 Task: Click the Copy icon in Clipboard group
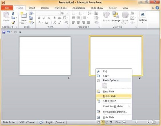tap(13, 18)
